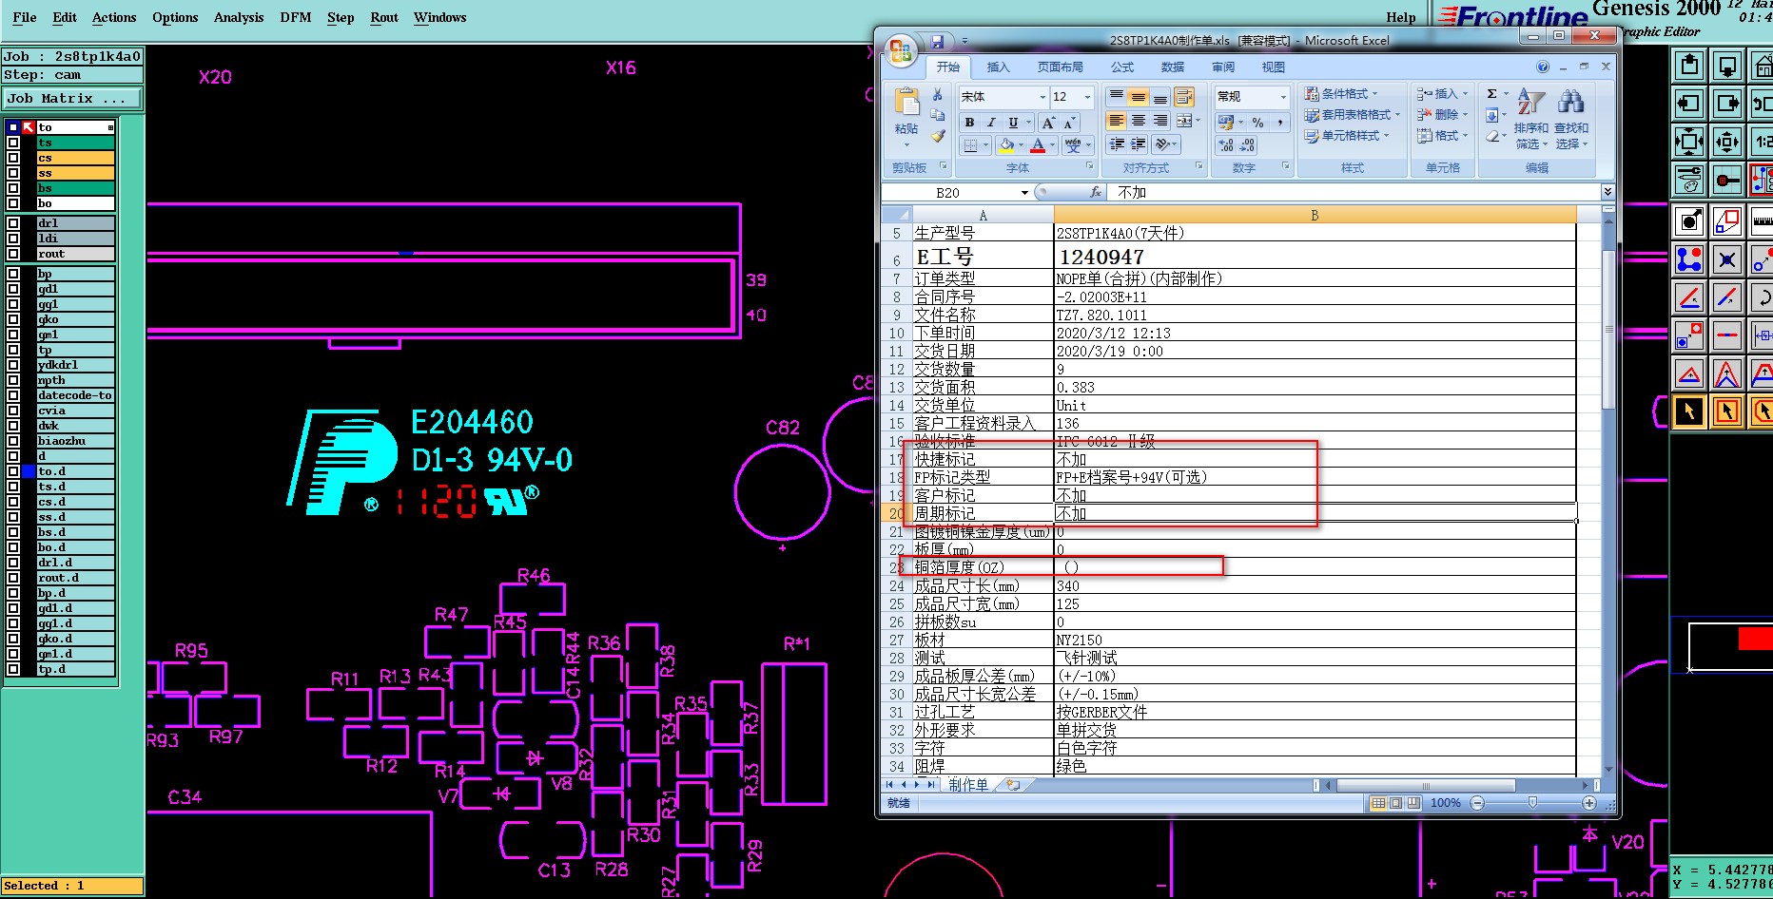Open the number format dropdown 常规
1773x899 pixels.
tap(1283, 97)
